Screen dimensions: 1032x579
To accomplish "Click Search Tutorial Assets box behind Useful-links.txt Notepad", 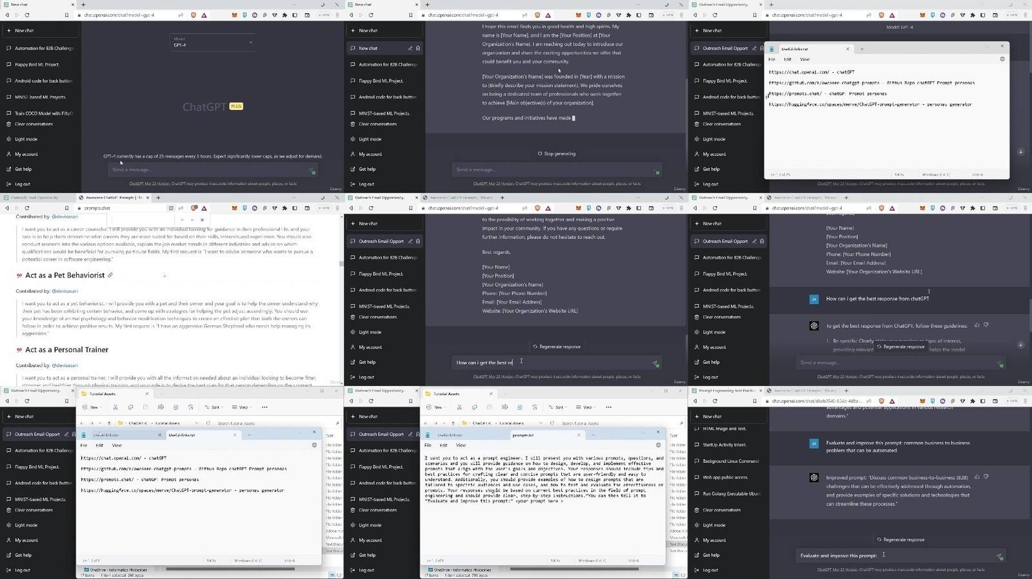I will pos(277,423).
